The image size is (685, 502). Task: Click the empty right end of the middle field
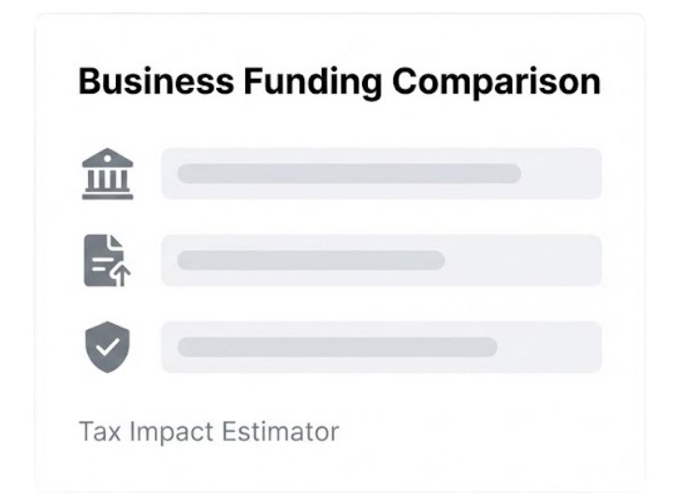tap(543, 260)
